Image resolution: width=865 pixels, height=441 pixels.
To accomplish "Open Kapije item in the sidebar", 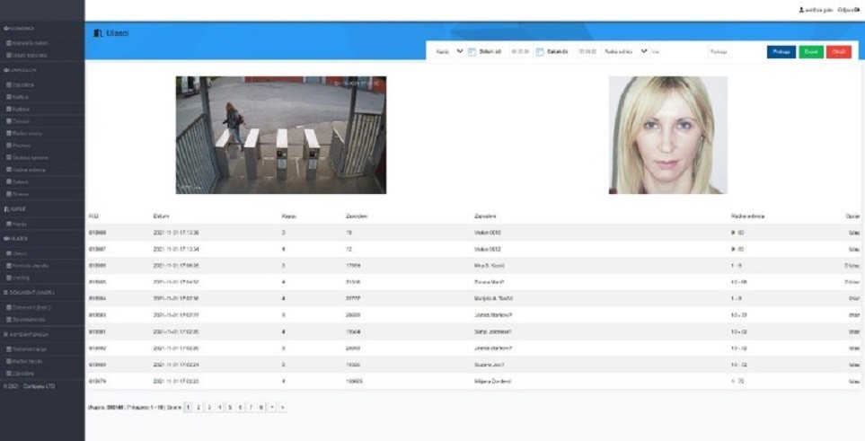I will click(16, 224).
